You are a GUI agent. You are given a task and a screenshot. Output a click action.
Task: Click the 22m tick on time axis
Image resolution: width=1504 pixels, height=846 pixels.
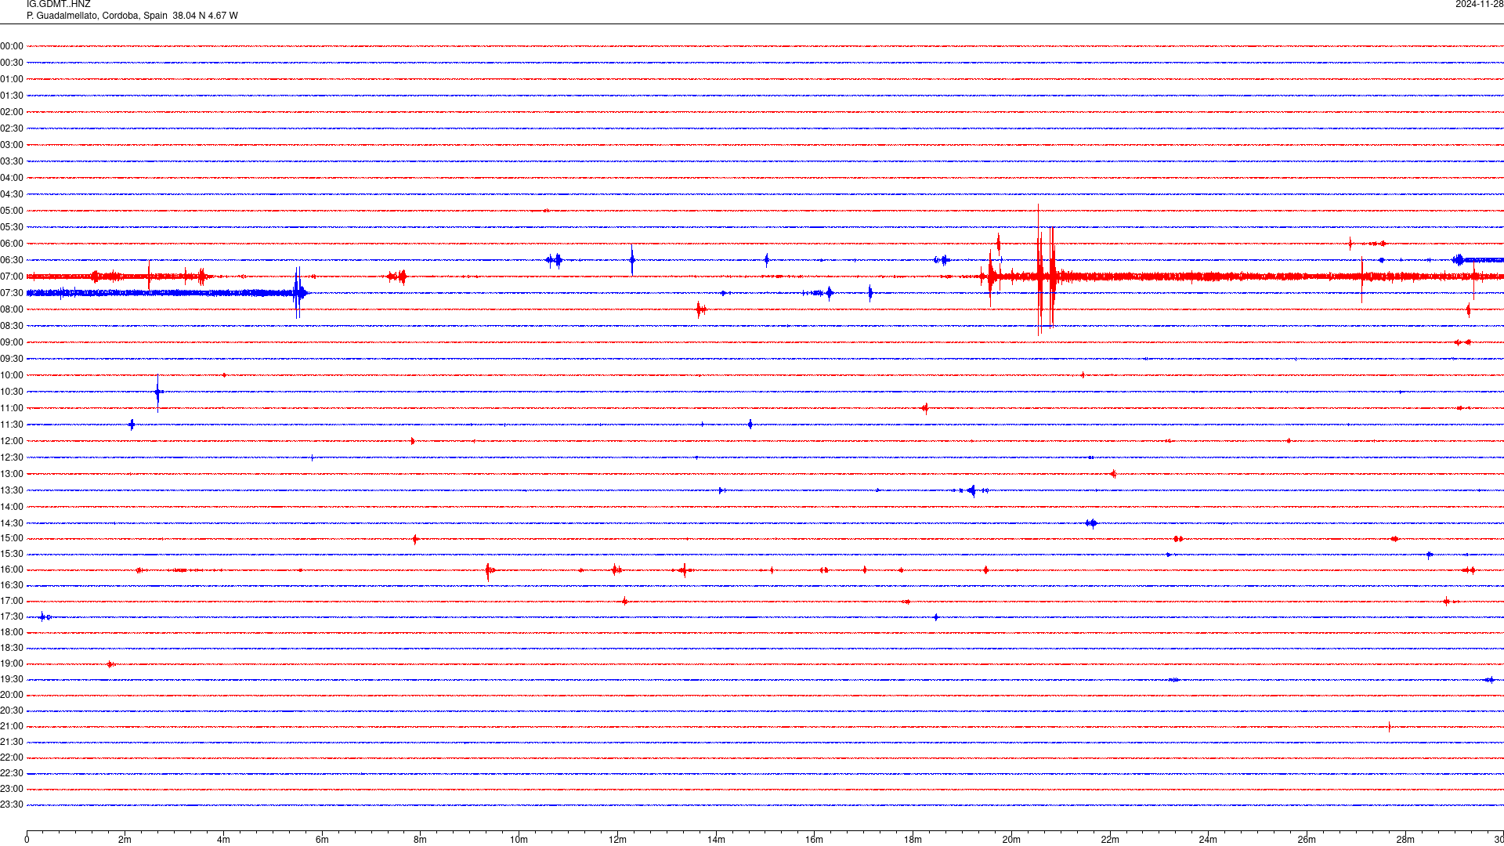[1110, 840]
